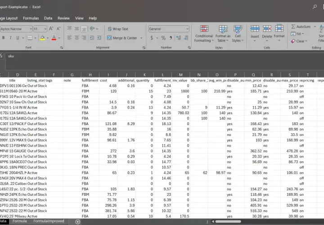Click Merge & Center

(122, 38)
